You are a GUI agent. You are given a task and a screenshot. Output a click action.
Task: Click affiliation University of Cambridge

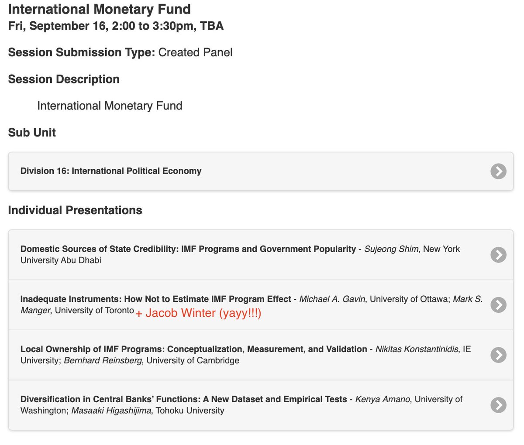(x=193, y=361)
